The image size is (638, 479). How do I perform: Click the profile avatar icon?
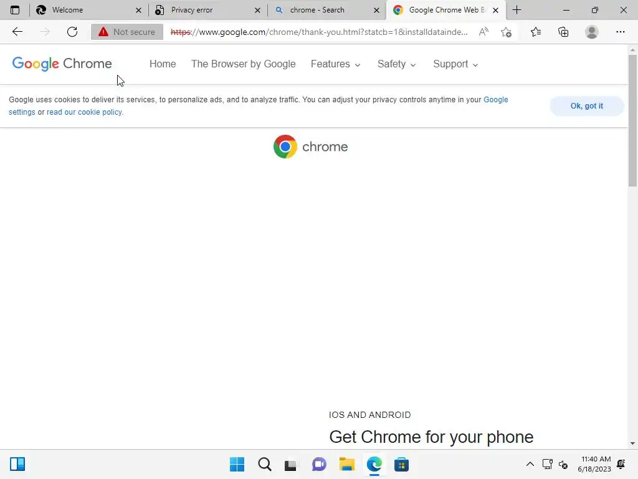click(592, 32)
